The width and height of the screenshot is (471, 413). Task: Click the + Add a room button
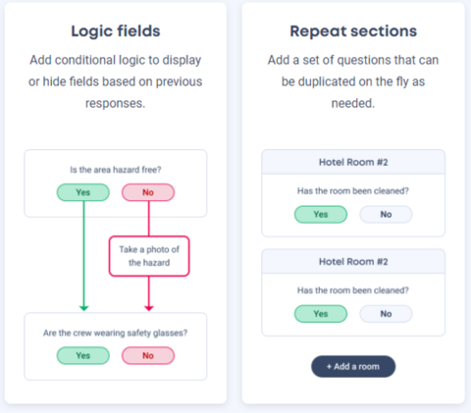tap(353, 367)
